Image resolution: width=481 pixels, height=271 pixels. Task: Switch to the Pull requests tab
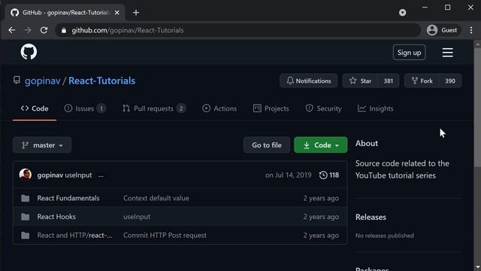click(154, 108)
